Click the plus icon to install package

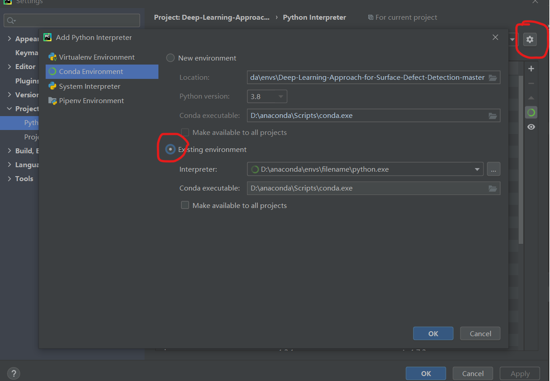click(531, 69)
